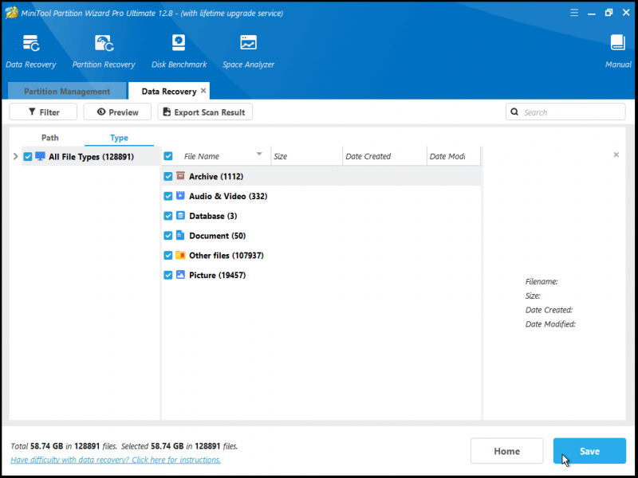The image size is (638, 478).
Task: Click the Audio & Video category icon
Action: 180,196
